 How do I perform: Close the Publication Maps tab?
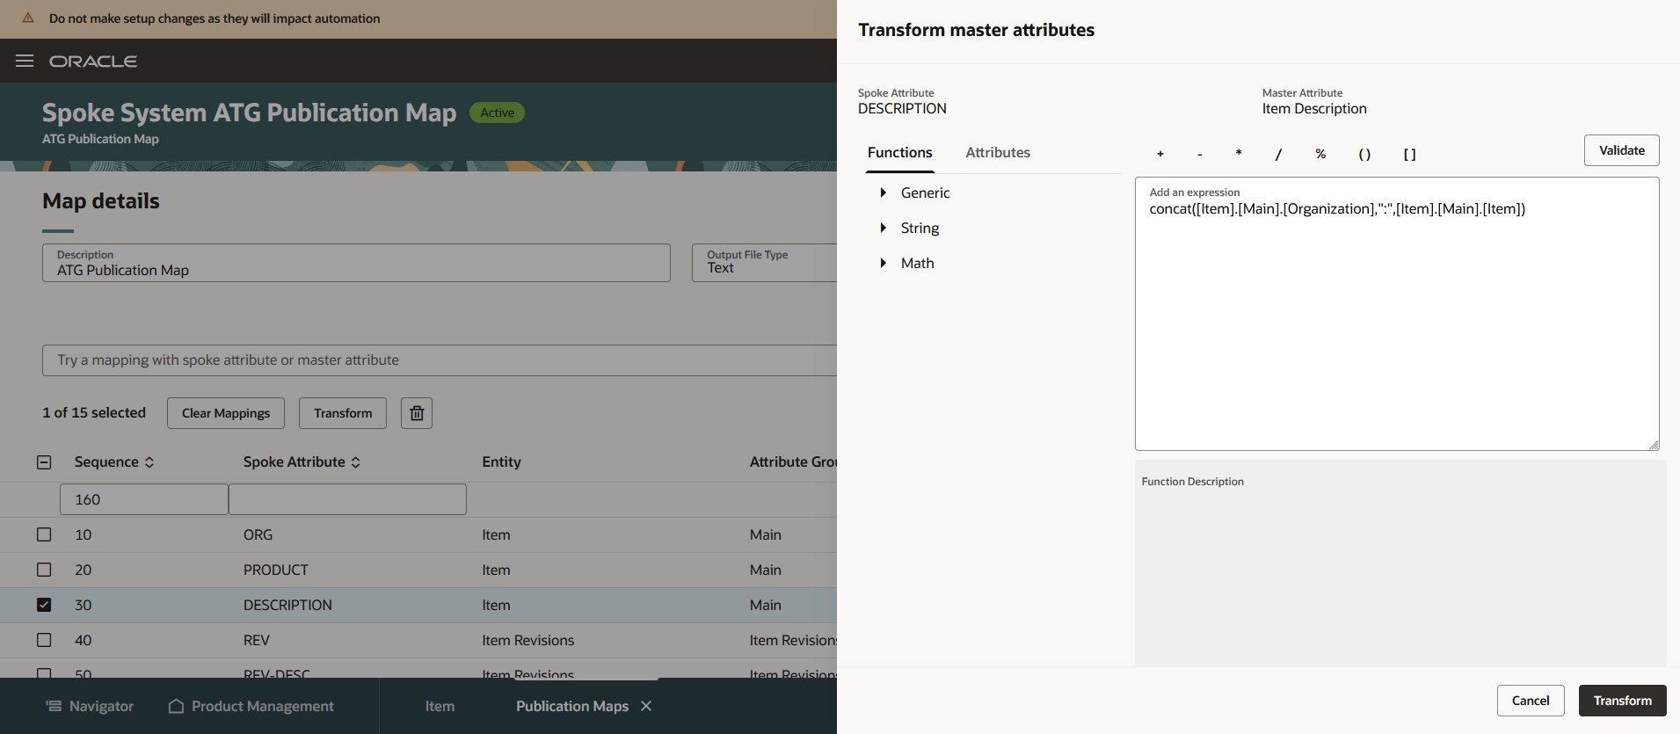[x=646, y=706]
